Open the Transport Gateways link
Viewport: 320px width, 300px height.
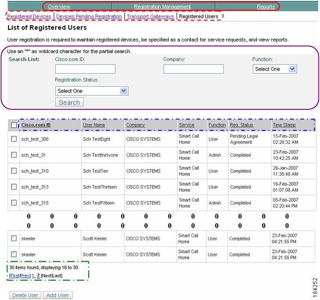pyautogui.click(x=151, y=17)
